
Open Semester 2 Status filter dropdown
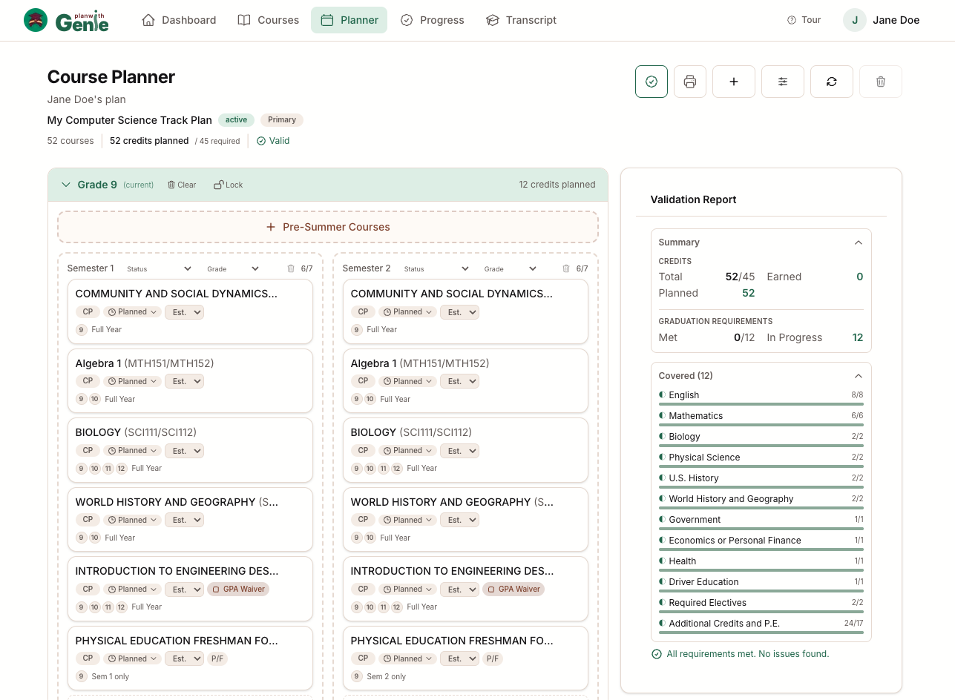click(x=437, y=268)
